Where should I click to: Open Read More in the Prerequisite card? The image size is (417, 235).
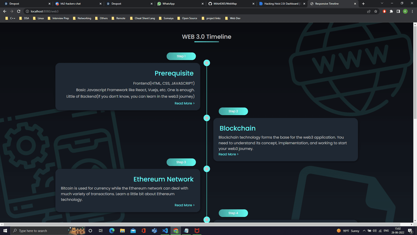tap(184, 103)
